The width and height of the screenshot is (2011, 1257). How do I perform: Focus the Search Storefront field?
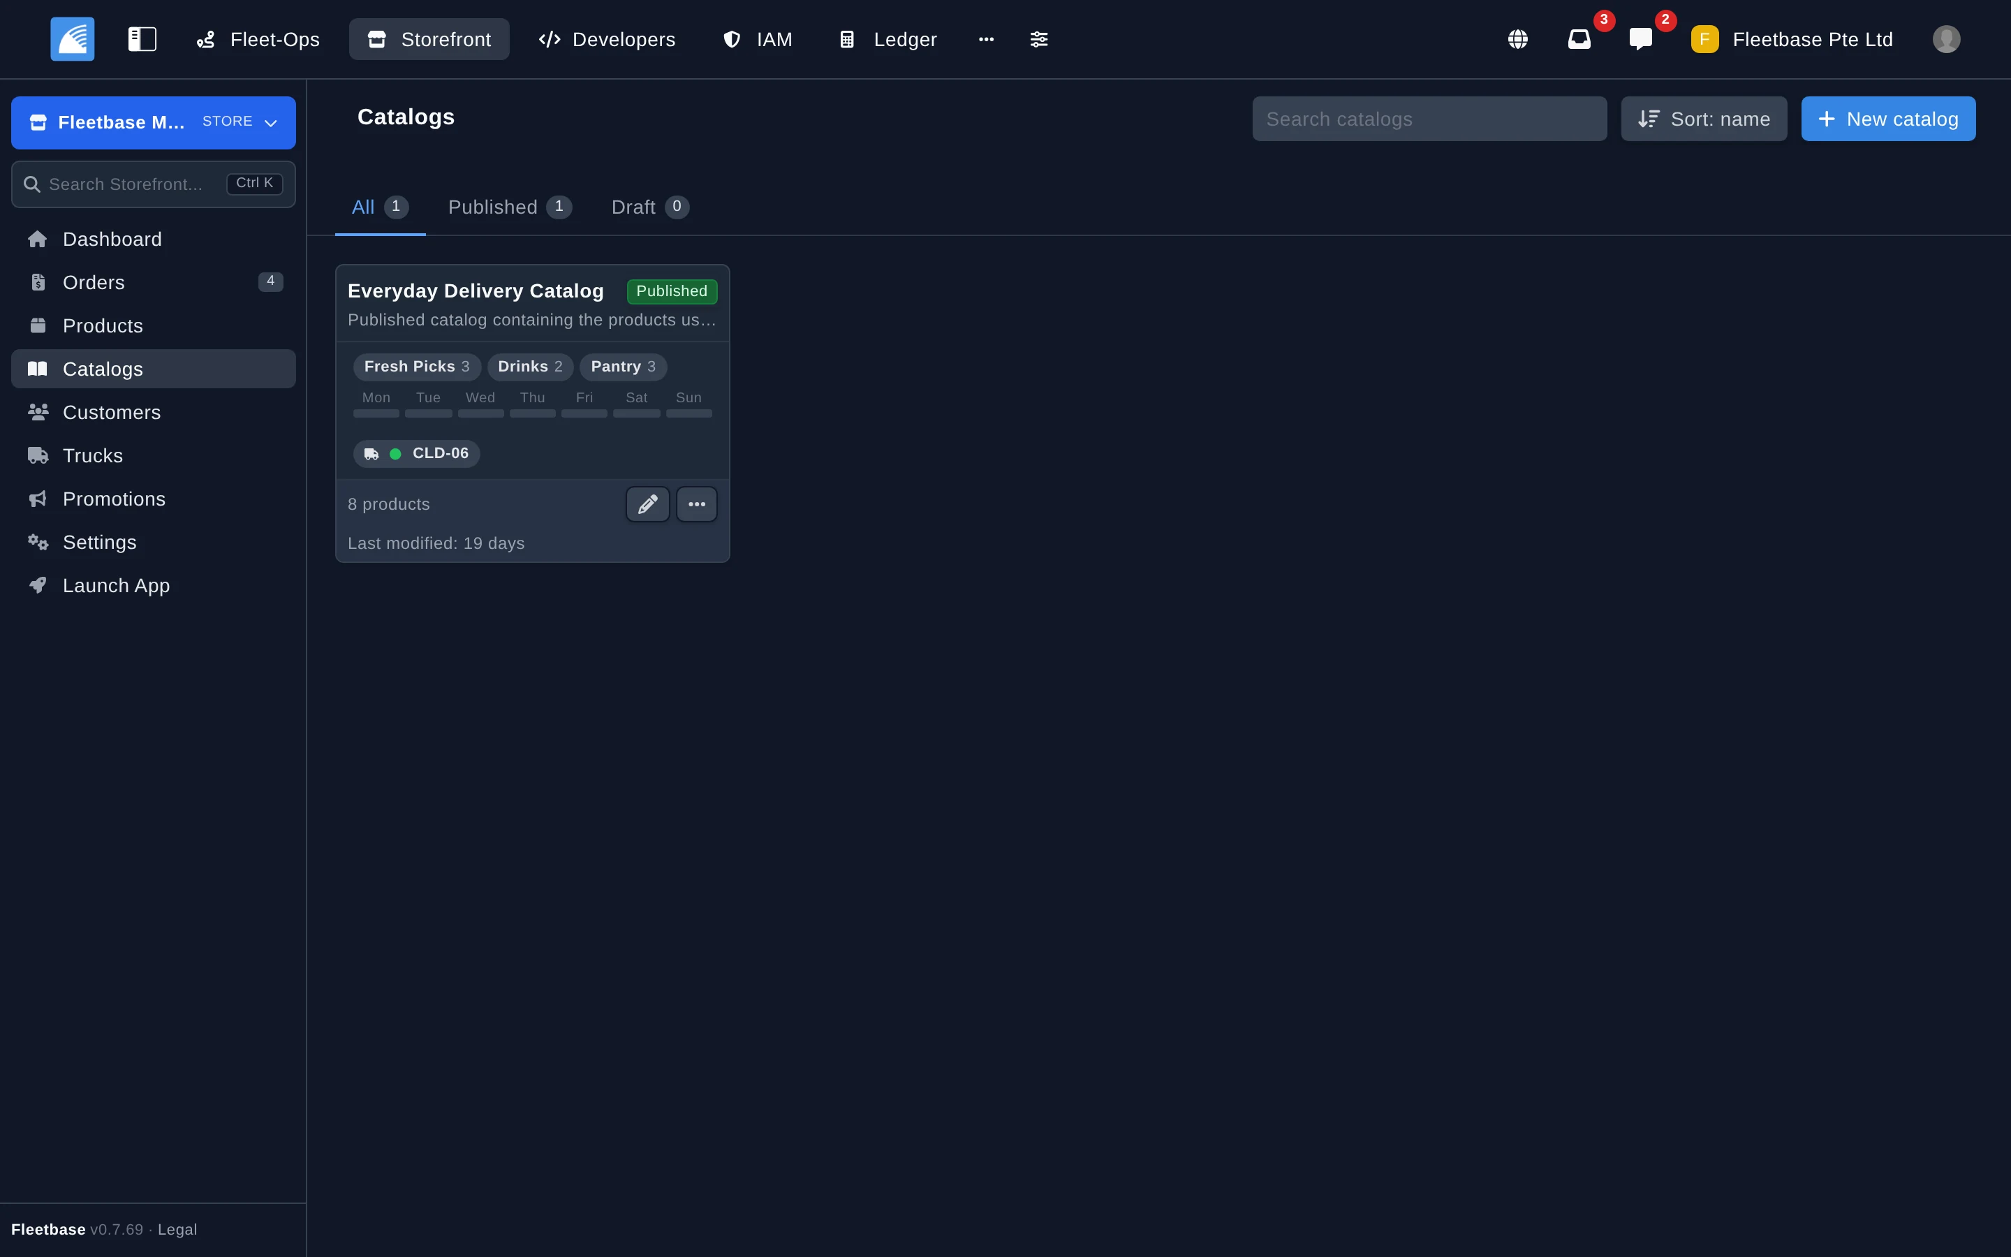tap(154, 184)
